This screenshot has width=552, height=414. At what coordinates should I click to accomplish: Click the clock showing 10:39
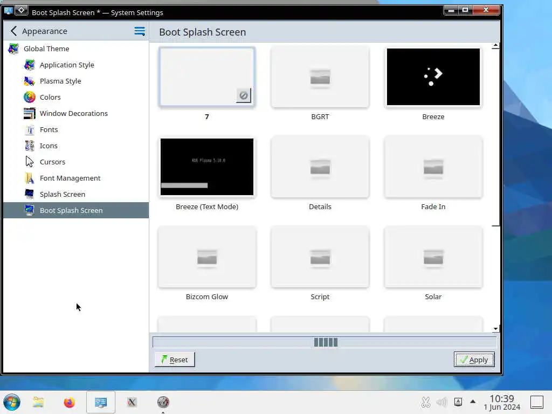tap(502, 398)
